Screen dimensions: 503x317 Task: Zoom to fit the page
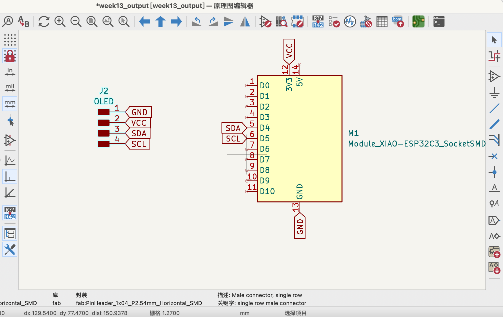point(92,21)
